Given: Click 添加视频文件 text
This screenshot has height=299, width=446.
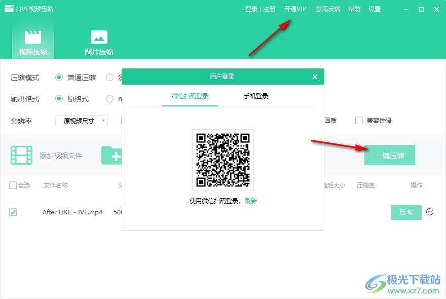Looking at the screenshot, I should point(61,156).
